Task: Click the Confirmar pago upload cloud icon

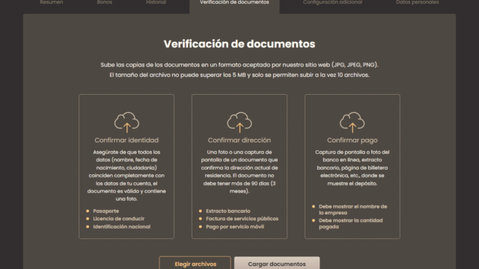Action: (x=353, y=123)
